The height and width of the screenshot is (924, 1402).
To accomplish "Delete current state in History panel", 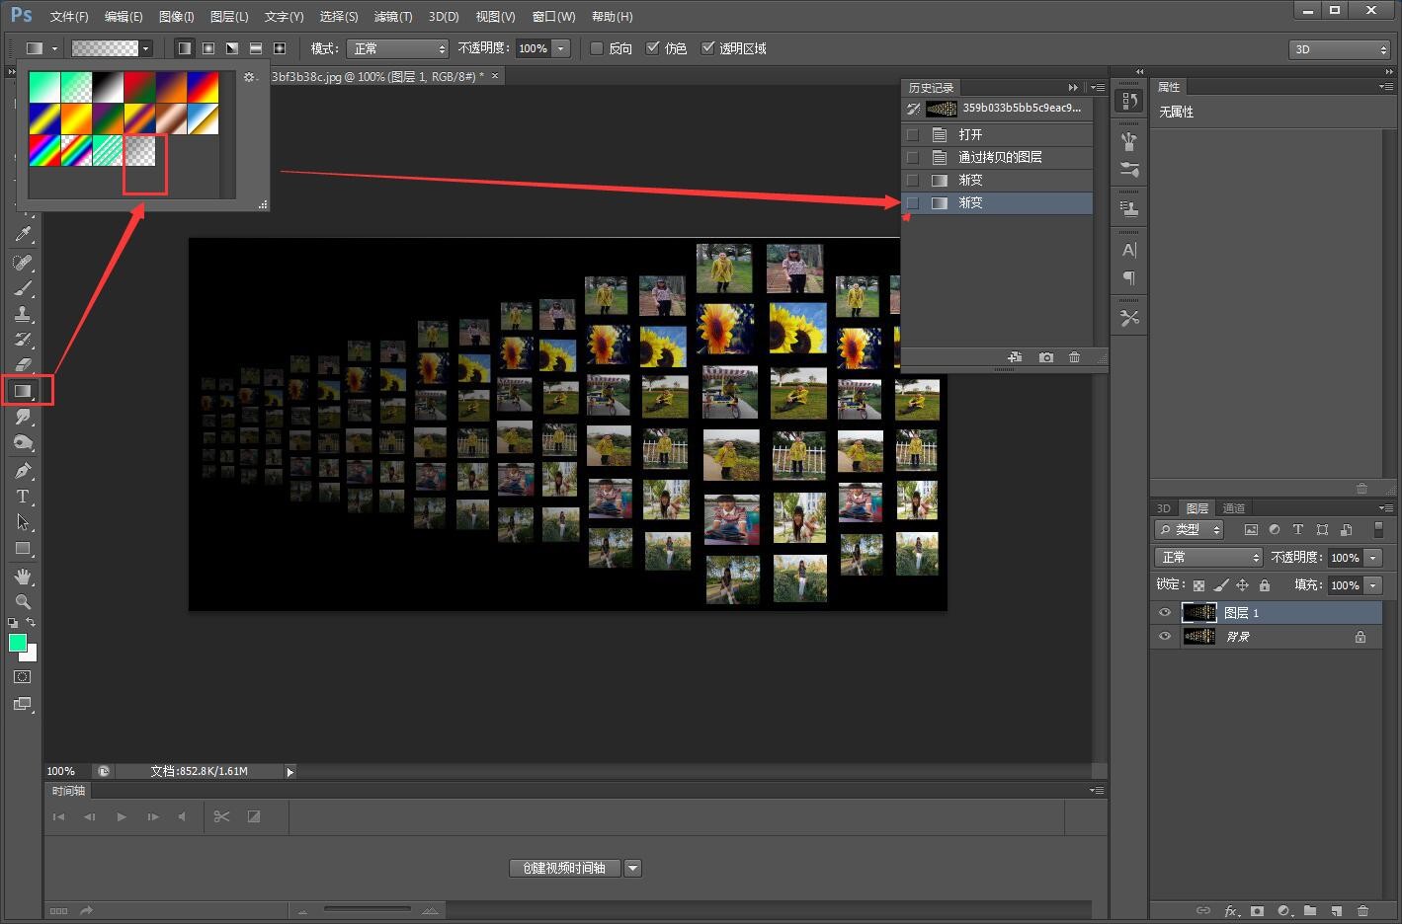I will 1075,357.
